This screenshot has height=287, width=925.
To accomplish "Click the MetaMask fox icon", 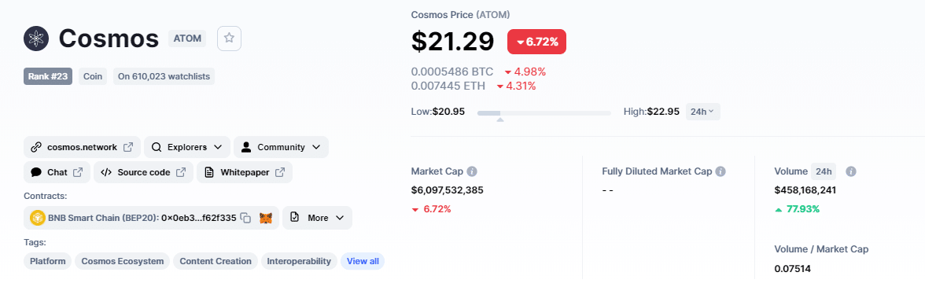I will pos(266,218).
